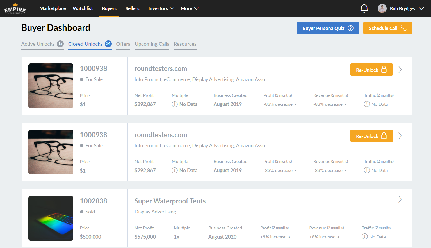
Task: Click the Traffic No Data warning icon in Super Waterproof Tents card
Action: (365, 236)
